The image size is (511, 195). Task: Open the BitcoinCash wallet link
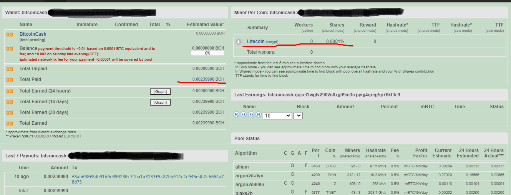[x=33, y=34]
